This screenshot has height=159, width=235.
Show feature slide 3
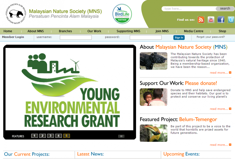point(50,136)
